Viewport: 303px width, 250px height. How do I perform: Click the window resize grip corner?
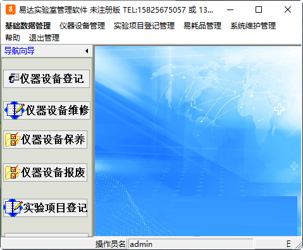[x=298, y=245]
